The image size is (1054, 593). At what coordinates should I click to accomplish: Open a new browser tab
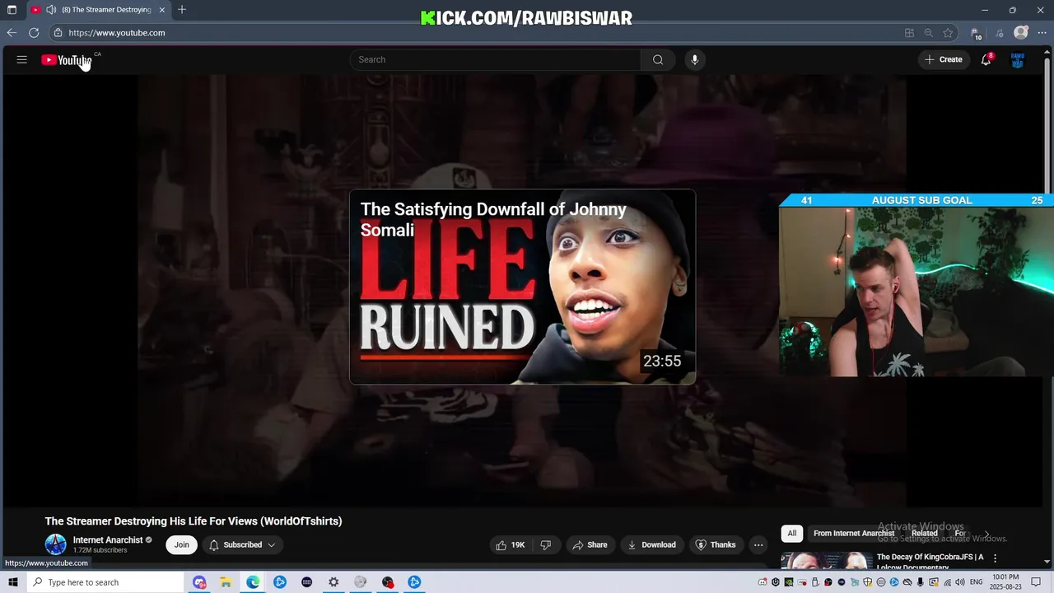click(x=182, y=10)
